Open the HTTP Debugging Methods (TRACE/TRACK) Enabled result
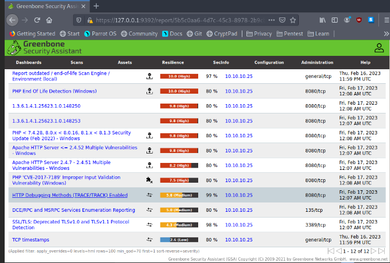This screenshot has width=390, height=263. (70, 195)
